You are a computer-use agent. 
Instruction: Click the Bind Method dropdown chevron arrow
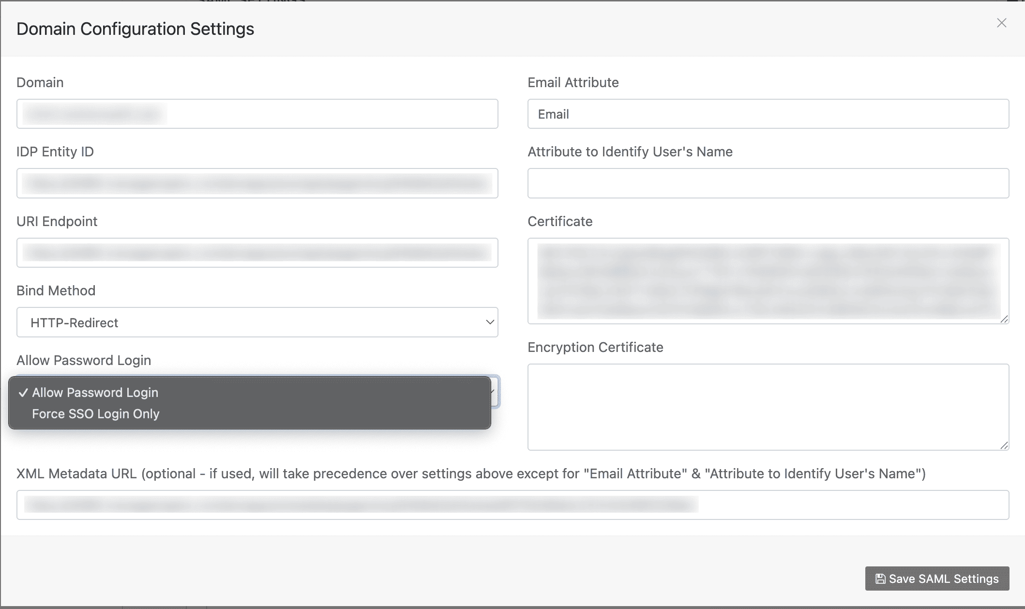(x=490, y=322)
